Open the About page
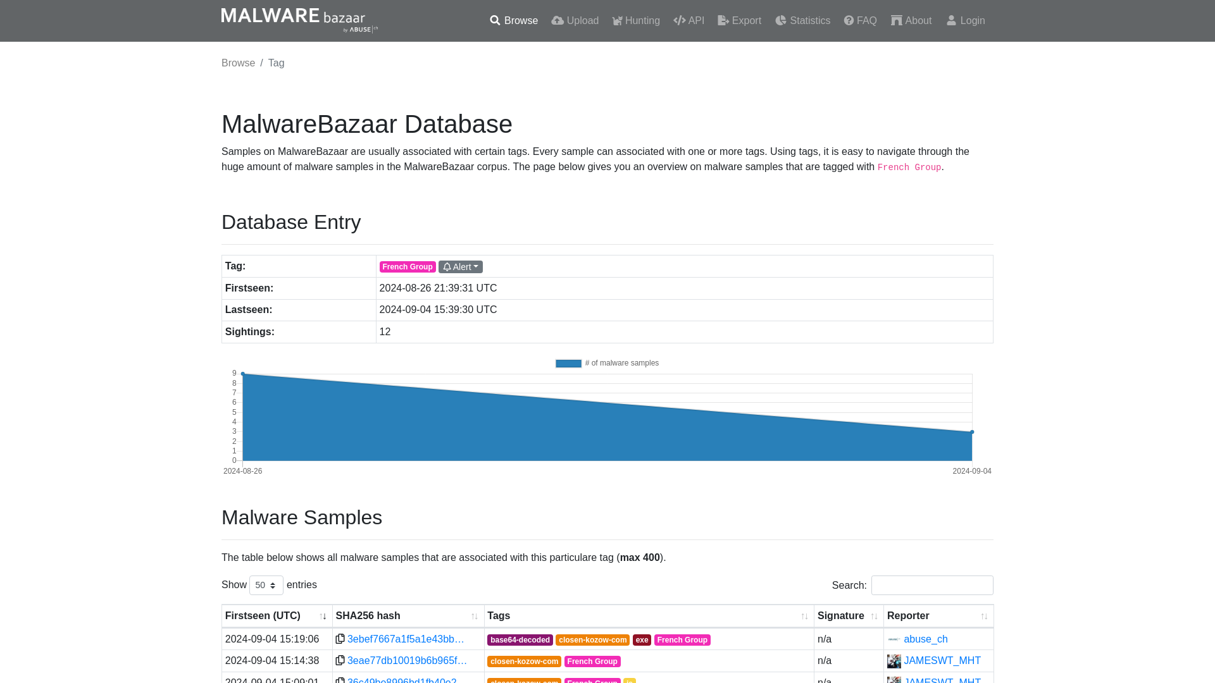Image resolution: width=1215 pixels, height=683 pixels. (x=911, y=21)
